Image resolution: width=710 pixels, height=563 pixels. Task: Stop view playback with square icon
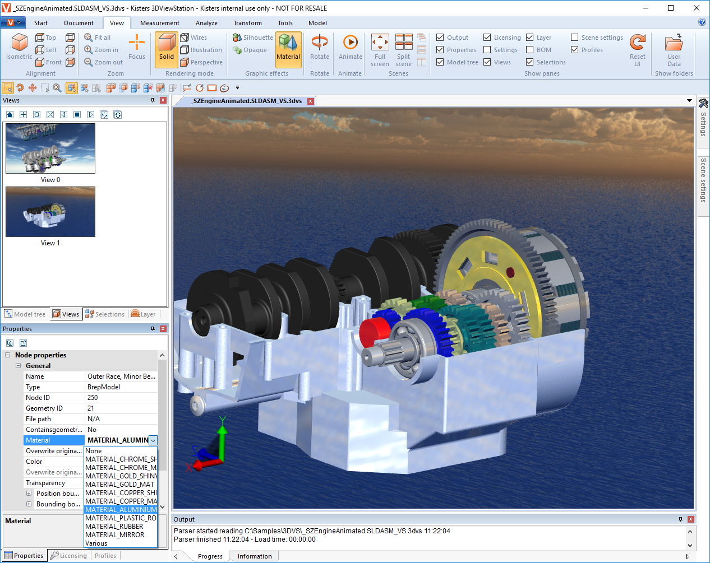(x=77, y=114)
